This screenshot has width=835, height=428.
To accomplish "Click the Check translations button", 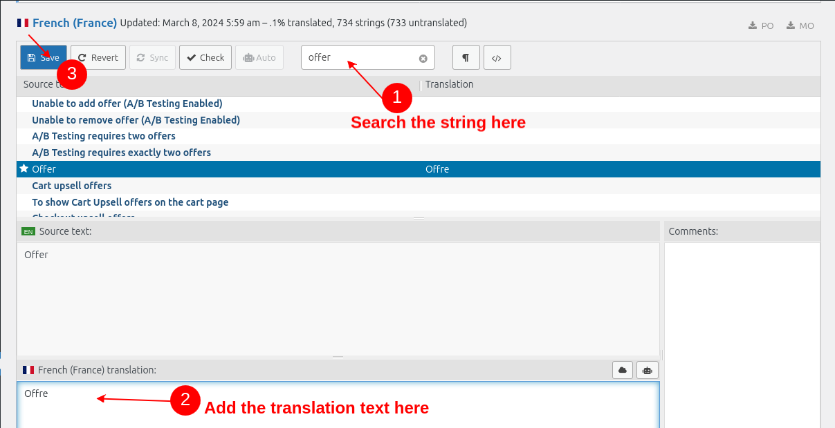I will [x=205, y=57].
